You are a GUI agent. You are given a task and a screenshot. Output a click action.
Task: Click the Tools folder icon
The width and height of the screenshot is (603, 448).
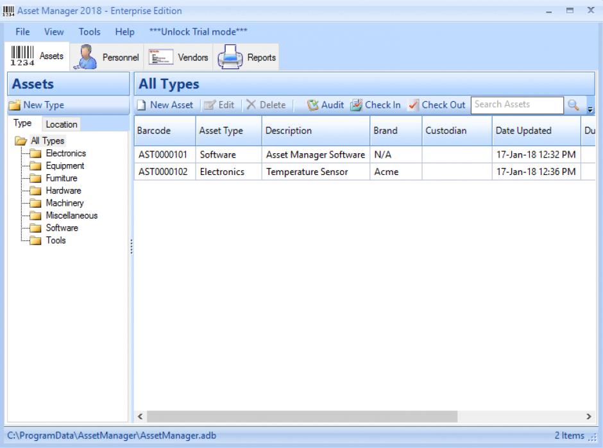(35, 240)
